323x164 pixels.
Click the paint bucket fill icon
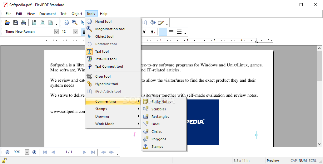(153, 22)
